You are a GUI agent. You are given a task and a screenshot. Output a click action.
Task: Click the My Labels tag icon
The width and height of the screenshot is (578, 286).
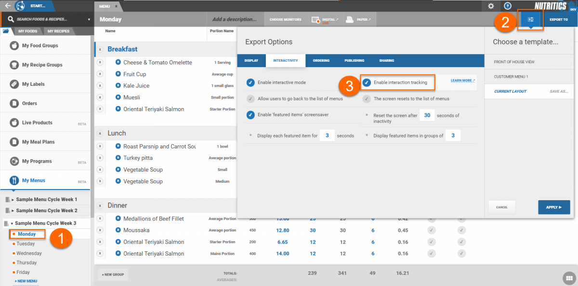[14, 84]
